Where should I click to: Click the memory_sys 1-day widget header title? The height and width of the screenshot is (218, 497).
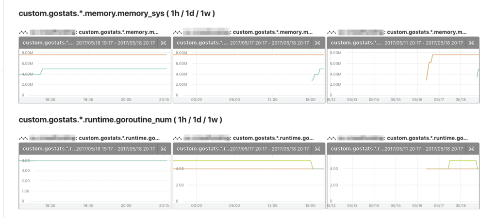coord(202,43)
